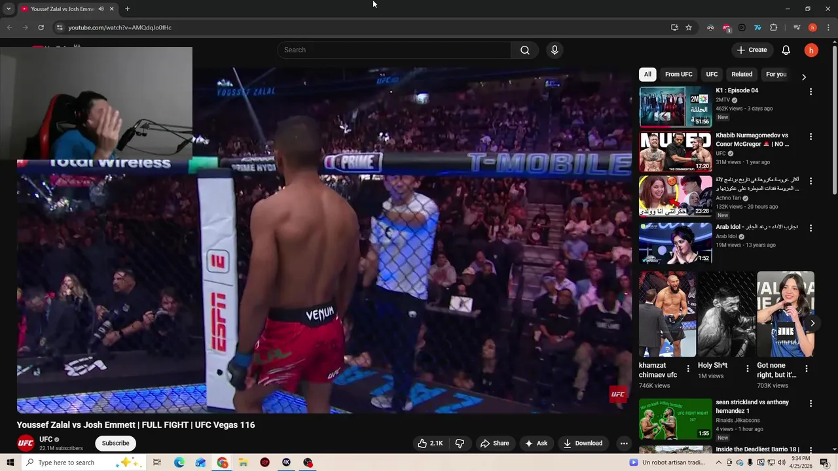This screenshot has height=471, width=838.
Task: Show more filter chips with right arrow
Action: coord(804,77)
